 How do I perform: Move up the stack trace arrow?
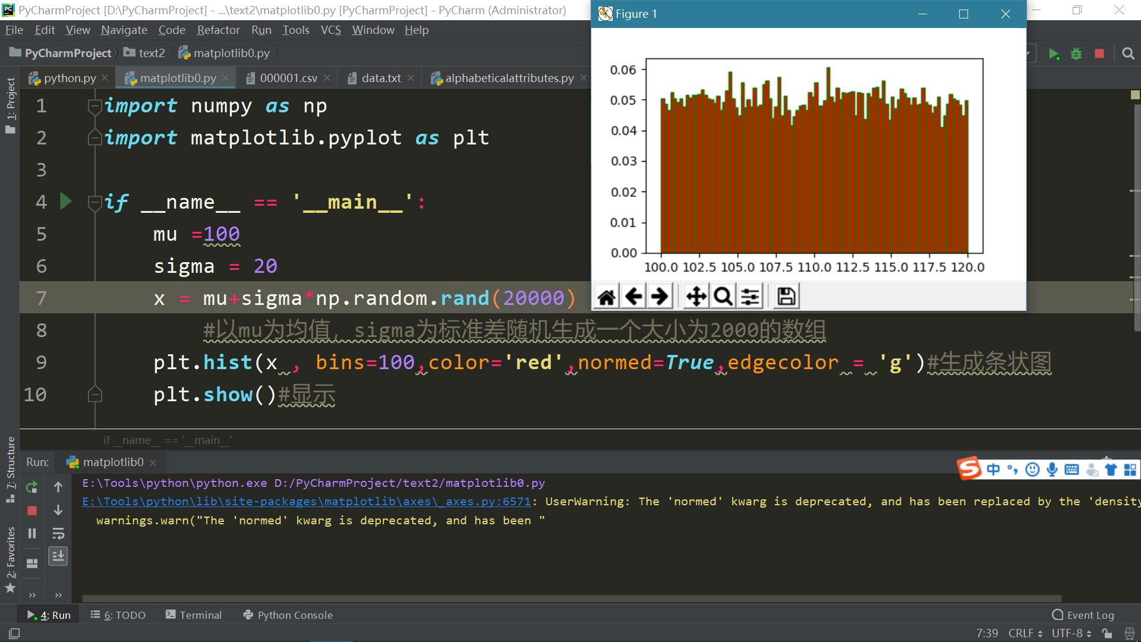[58, 487]
